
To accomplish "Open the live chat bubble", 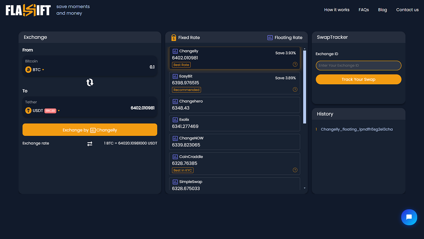I will point(409,217).
